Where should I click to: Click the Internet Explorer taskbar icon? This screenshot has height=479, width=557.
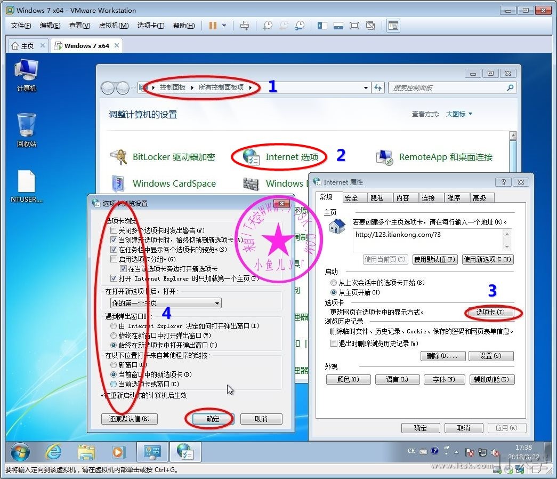point(53,452)
